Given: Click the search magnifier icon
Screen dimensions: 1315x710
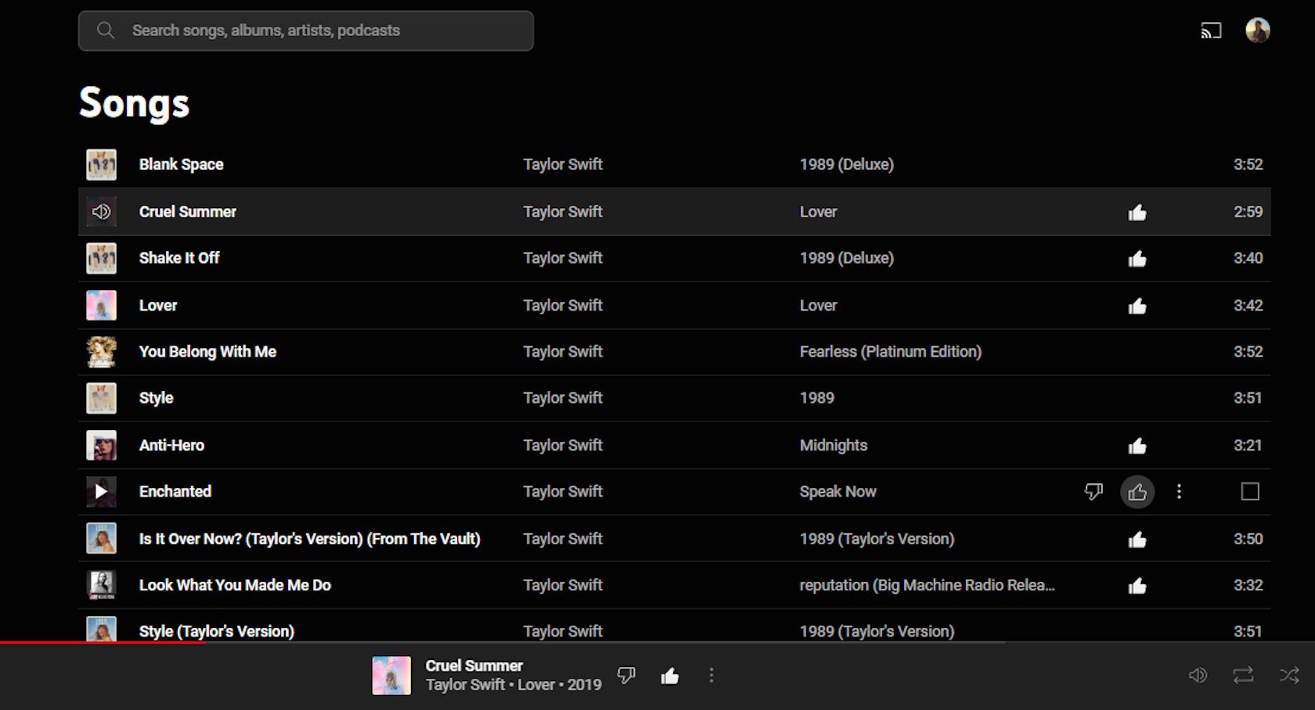Looking at the screenshot, I should tap(106, 30).
